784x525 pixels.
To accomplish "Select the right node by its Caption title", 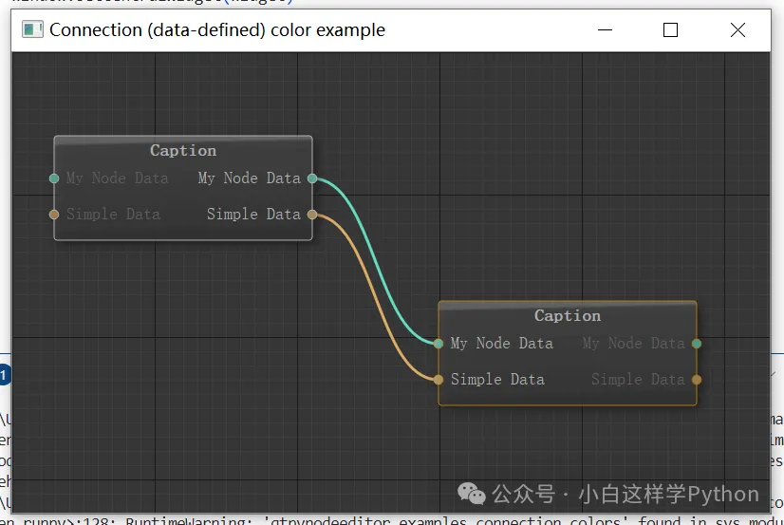I will (568, 315).
